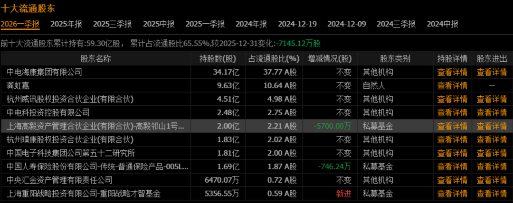Screen dimensions: 513x203
Task: Switch to the 2024-12-09 report tab
Action: click(347, 24)
